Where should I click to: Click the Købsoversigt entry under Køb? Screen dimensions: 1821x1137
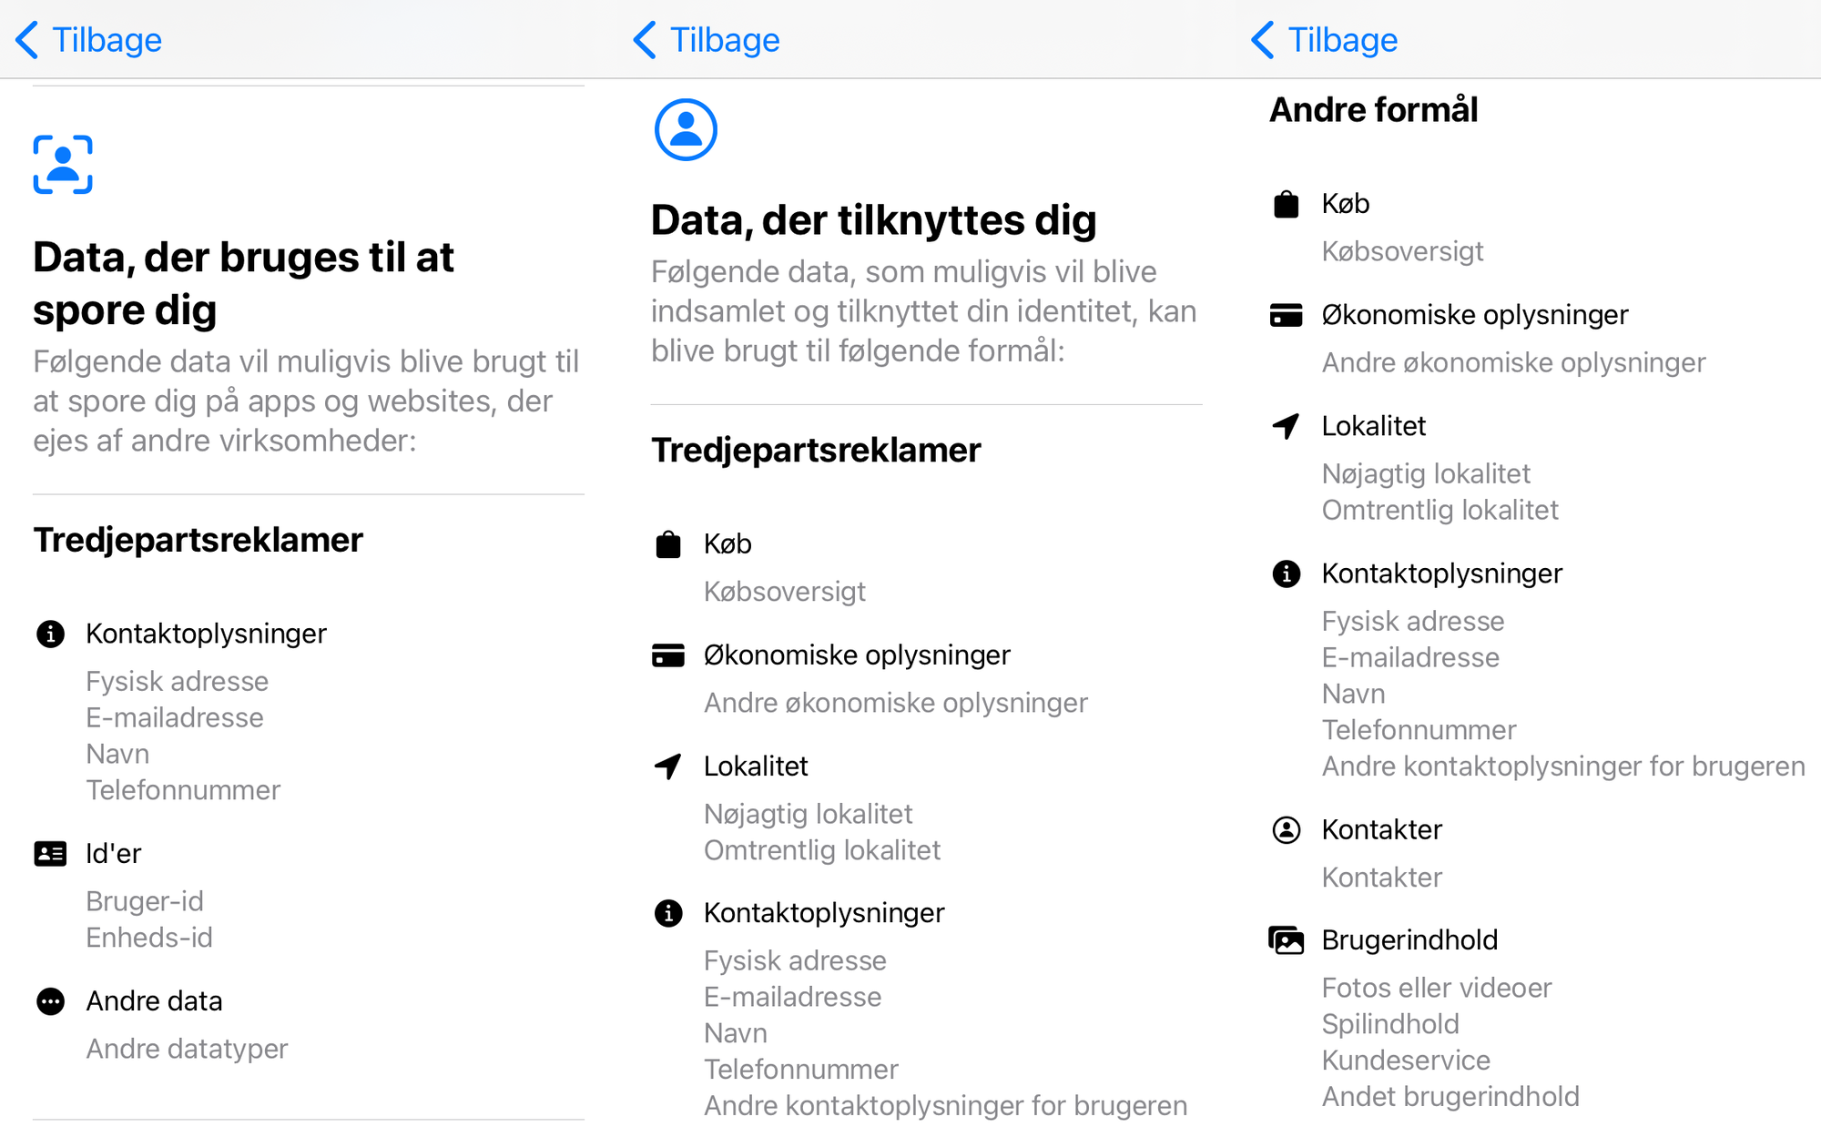tap(783, 591)
